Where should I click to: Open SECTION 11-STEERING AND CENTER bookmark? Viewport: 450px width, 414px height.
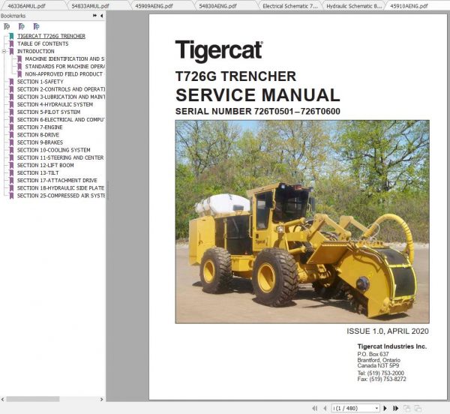[x=61, y=157]
